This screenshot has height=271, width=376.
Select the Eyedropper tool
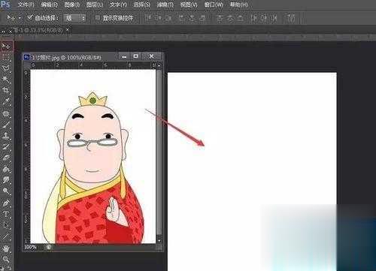(x=6, y=101)
